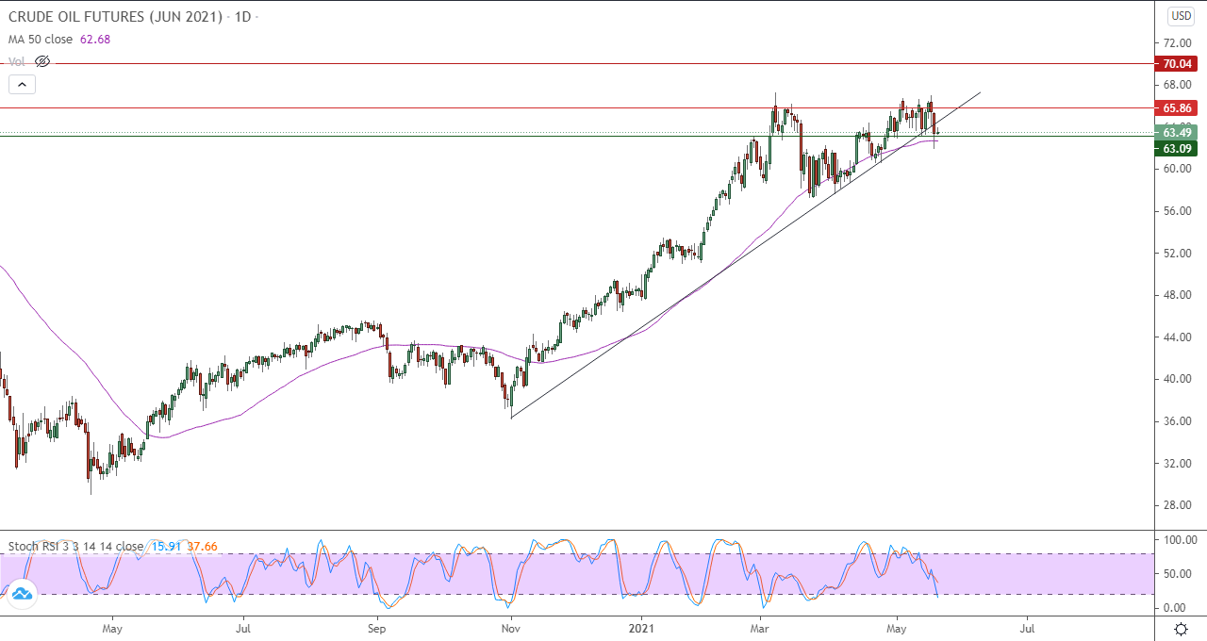This screenshot has width=1207, height=641.
Task: Click the Sep label on the time axis
Action: click(377, 627)
